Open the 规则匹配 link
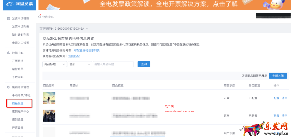Image resolution: width=291 pixels, height=139 pixels. click(74, 56)
